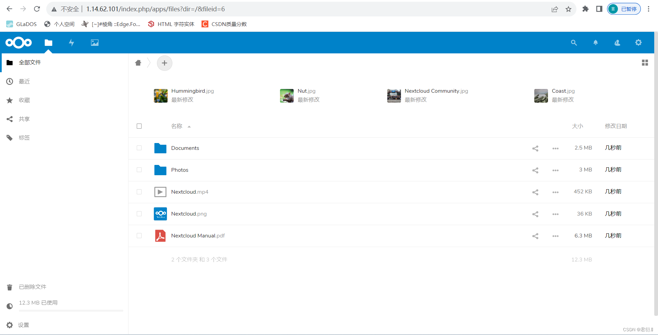Select the Documents folder checkbox
658x335 pixels.
(x=139, y=148)
